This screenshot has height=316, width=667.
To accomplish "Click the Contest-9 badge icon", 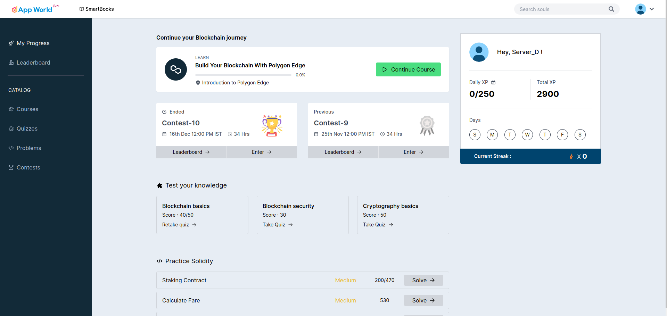I will [x=427, y=125].
